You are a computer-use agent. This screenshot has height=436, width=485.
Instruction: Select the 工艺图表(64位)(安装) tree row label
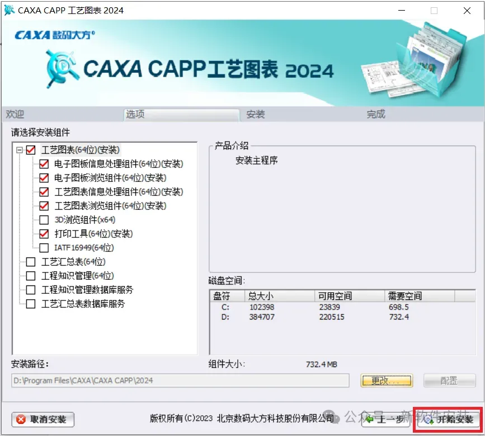coord(81,150)
